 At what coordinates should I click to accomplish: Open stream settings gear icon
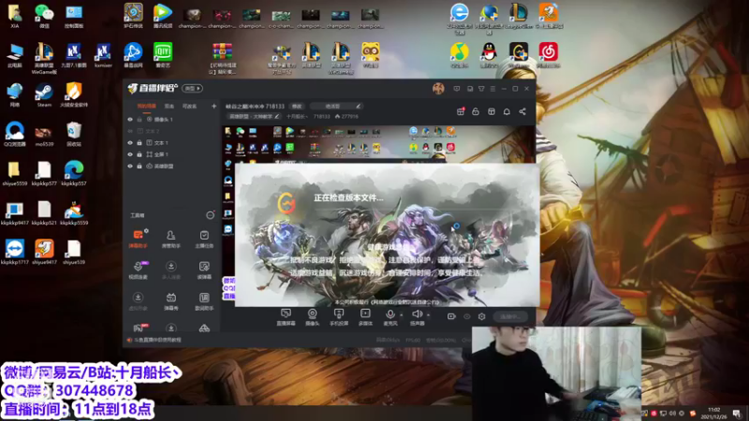(481, 316)
